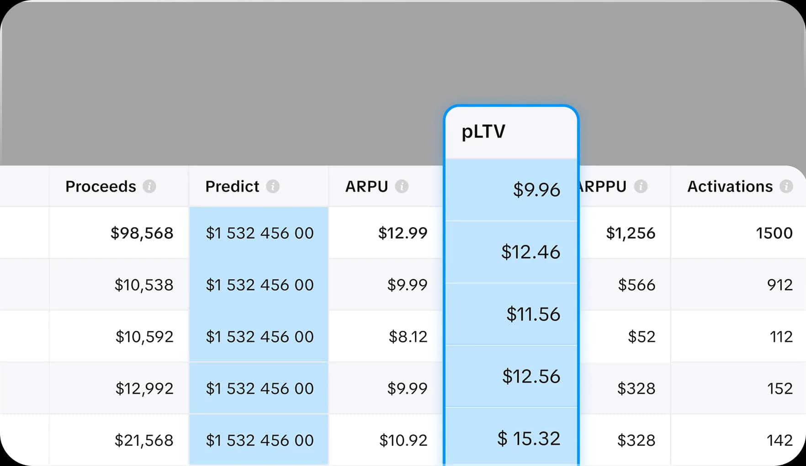
Task: Click the $98,568 proceeds value
Action: coord(141,233)
